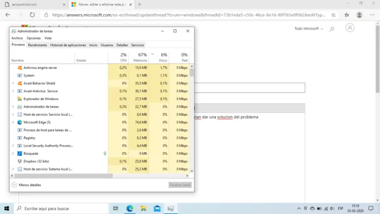This screenshot has width=380, height=214.
Task: Open the Todo Microsoft dropdown
Action: click(308, 29)
